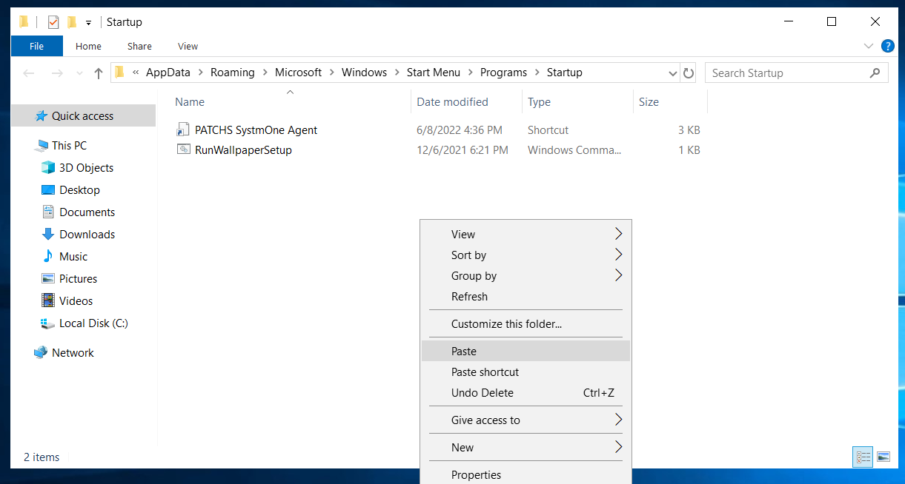Navigate to Programs via the breadcrumb
Viewport: 905px width, 484px height.
coord(503,73)
